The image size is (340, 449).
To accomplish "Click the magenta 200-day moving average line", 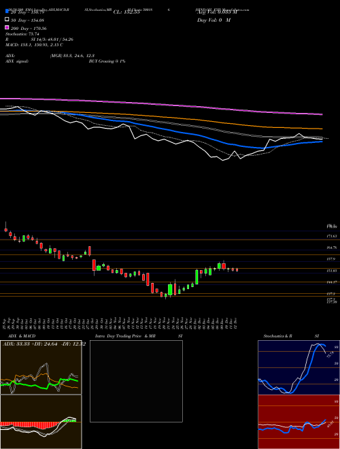I will click(160, 105).
